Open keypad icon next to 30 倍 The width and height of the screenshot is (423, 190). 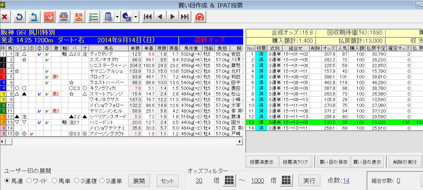(x=229, y=181)
